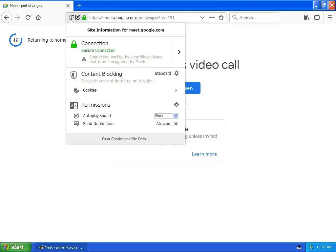Open the Autoplay sound Block dropdown
The image size is (336, 252).
[166, 116]
